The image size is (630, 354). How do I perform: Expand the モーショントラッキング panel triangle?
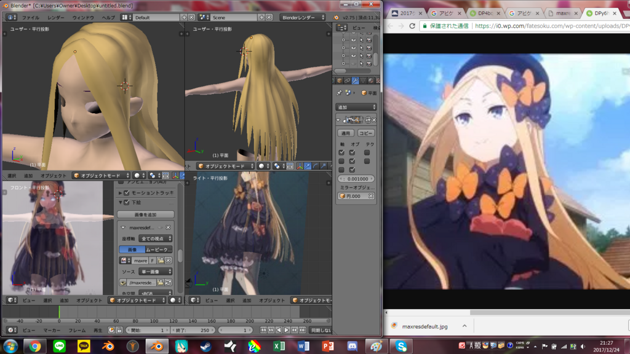click(121, 193)
